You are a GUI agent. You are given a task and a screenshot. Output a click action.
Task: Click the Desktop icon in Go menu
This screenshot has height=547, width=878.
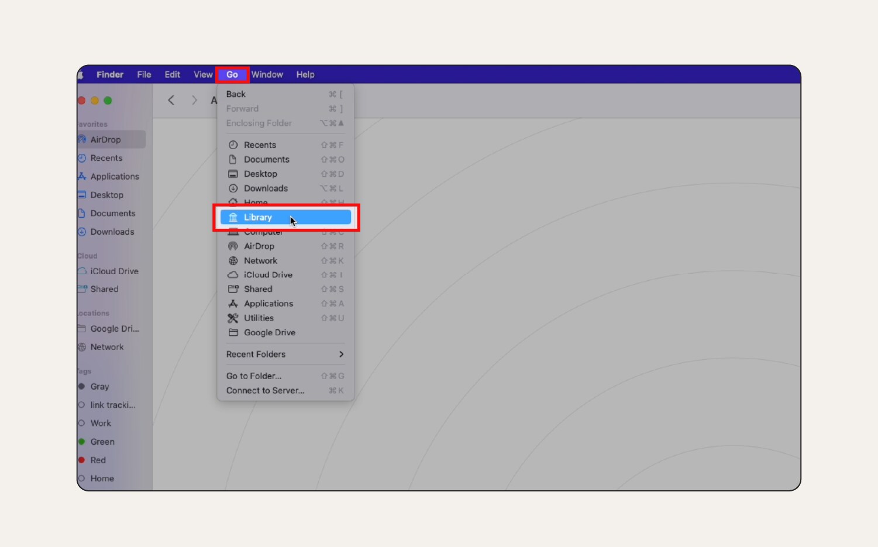pos(233,174)
